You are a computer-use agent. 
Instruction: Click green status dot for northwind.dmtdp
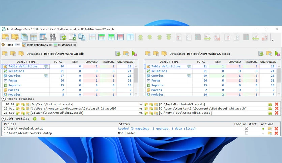pyautogui.click(x=263, y=129)
